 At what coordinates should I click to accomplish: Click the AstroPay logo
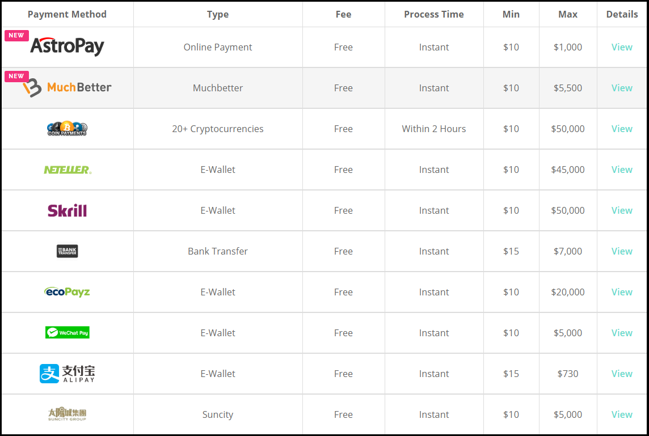coord(67,46)
